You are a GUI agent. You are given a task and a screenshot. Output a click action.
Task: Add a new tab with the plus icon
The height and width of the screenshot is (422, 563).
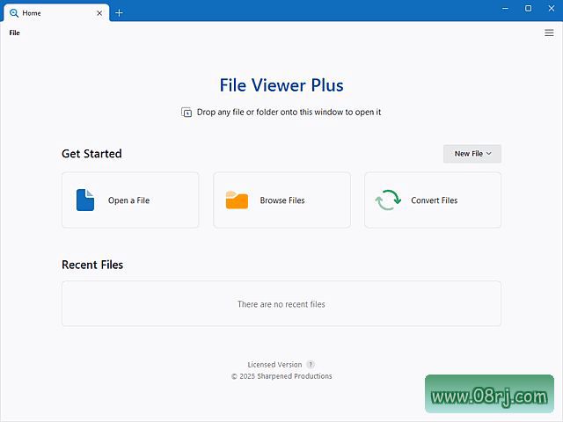(120, 13)
